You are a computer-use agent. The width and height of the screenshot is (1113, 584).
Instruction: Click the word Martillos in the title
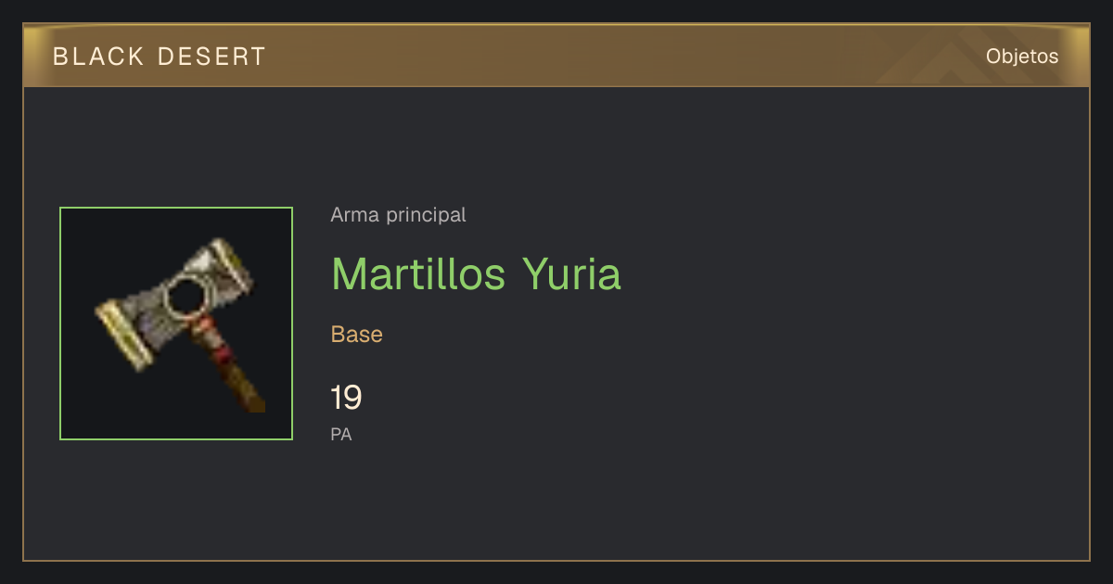418,273
